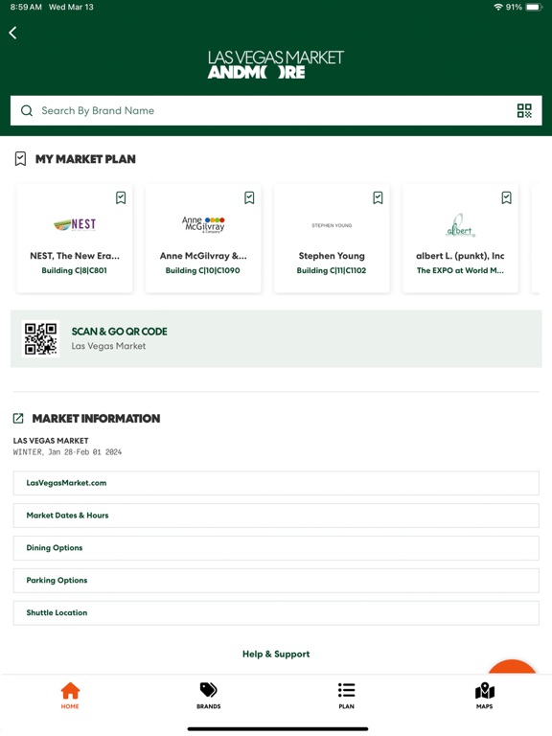Screen dimensions: 552x736
Task: Select 'albert L. (punkt), Inc' title
Action: tap(460, 256)
